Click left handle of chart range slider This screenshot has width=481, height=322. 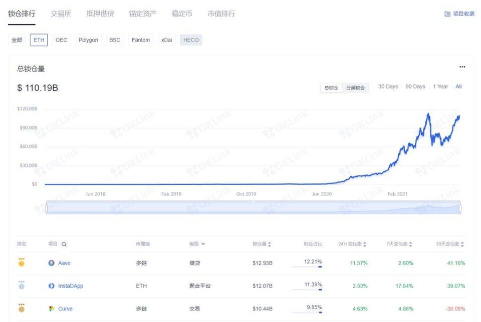46,208
